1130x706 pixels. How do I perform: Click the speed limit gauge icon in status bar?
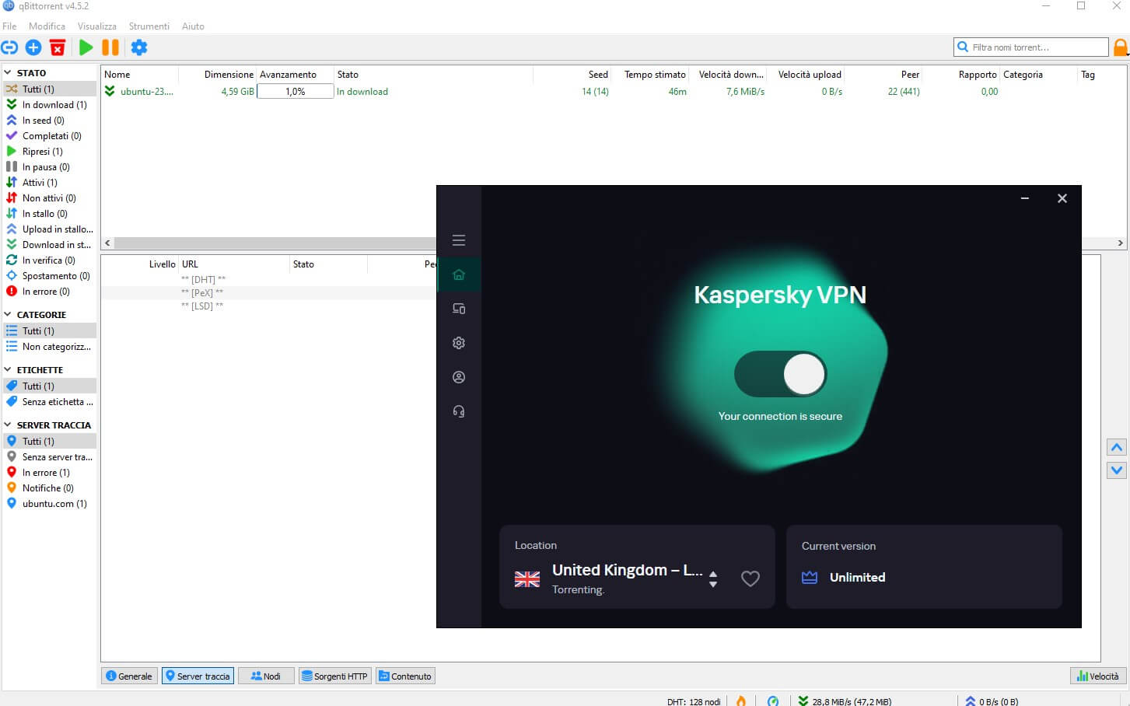(x=773, y=701)
